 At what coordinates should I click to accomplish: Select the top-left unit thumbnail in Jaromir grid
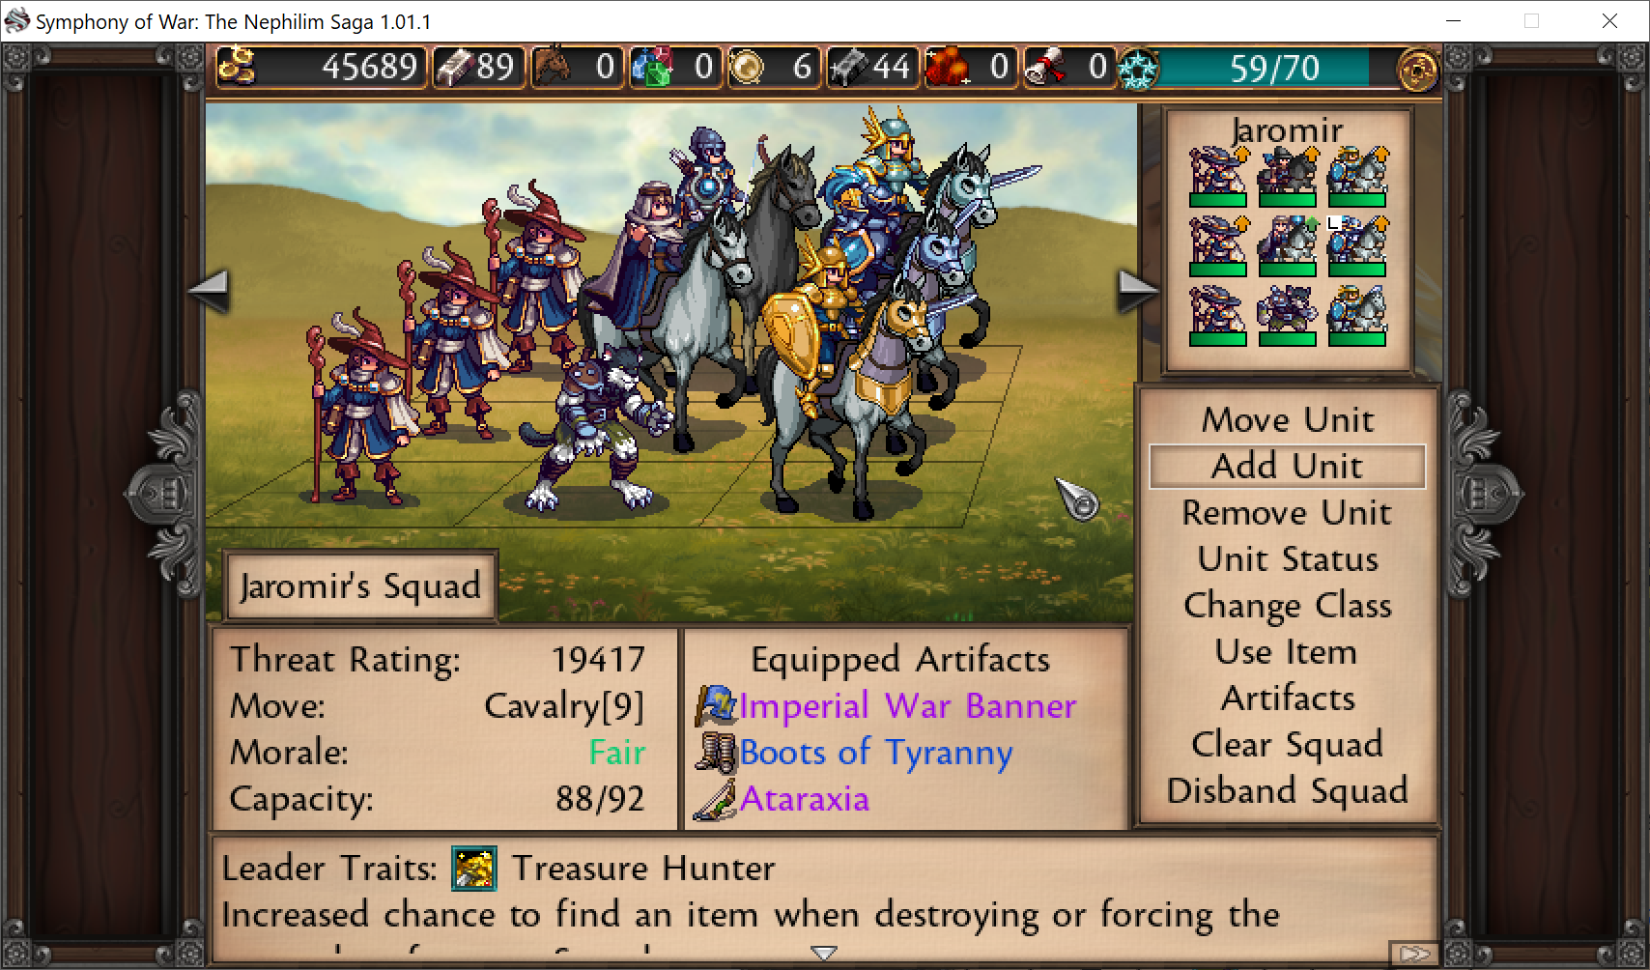tap(1218, 176)
